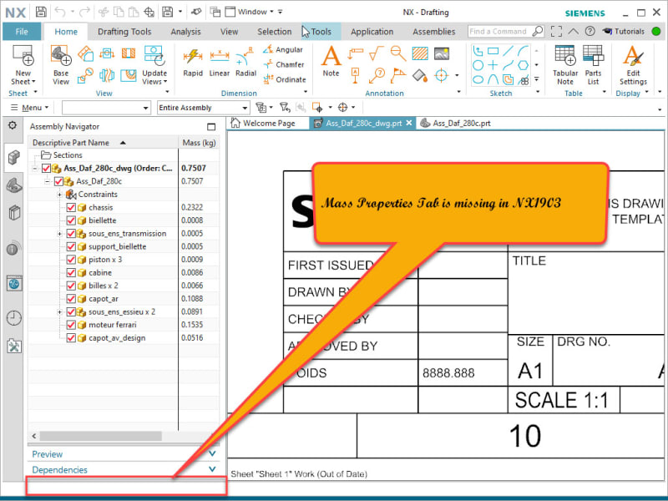Click the Cut scissors icon

coord(103,12)
